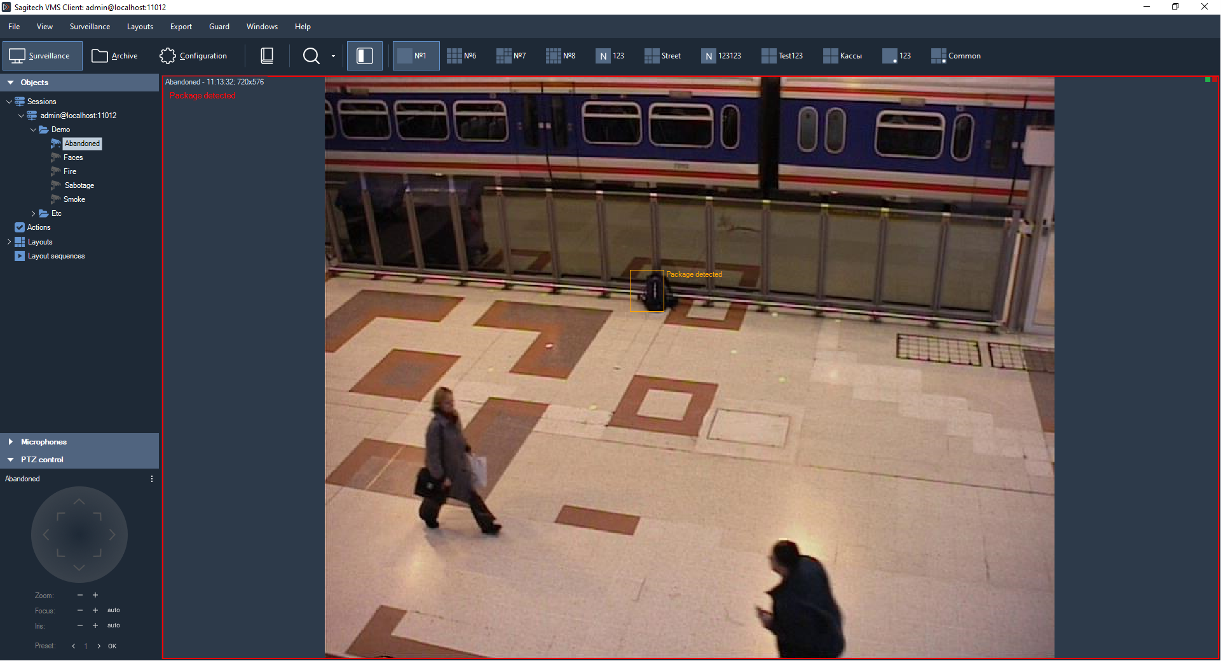Viewport: 1221px width, 661px height.
Task: Switch to the Common layout
Action: pos(956,56)
